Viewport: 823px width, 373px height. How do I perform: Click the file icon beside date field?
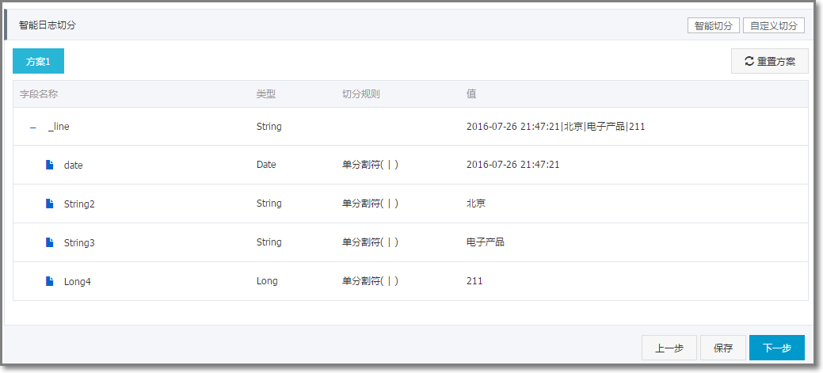[50, 165]
